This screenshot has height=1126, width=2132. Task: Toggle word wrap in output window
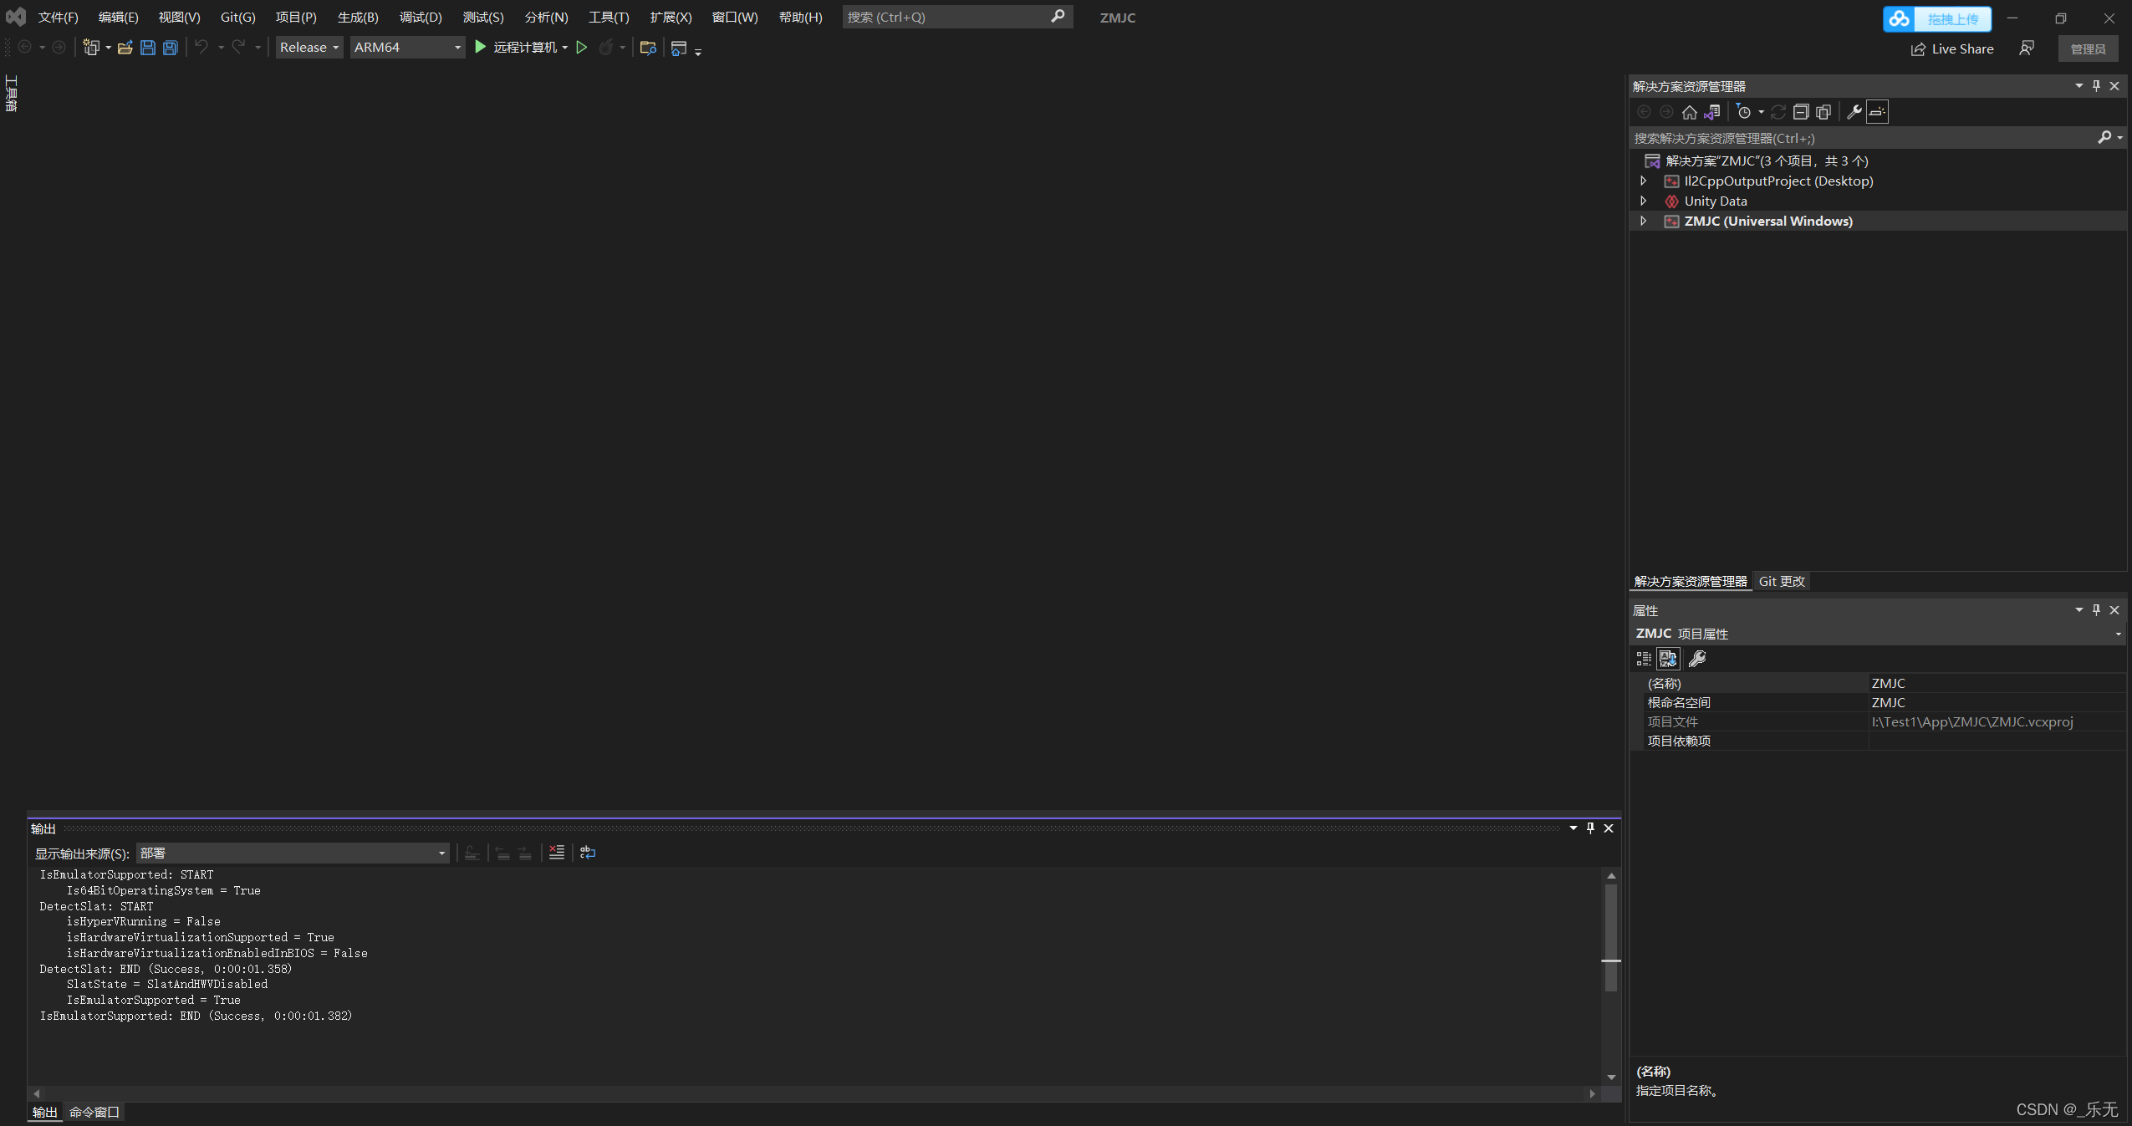(588, 852)
